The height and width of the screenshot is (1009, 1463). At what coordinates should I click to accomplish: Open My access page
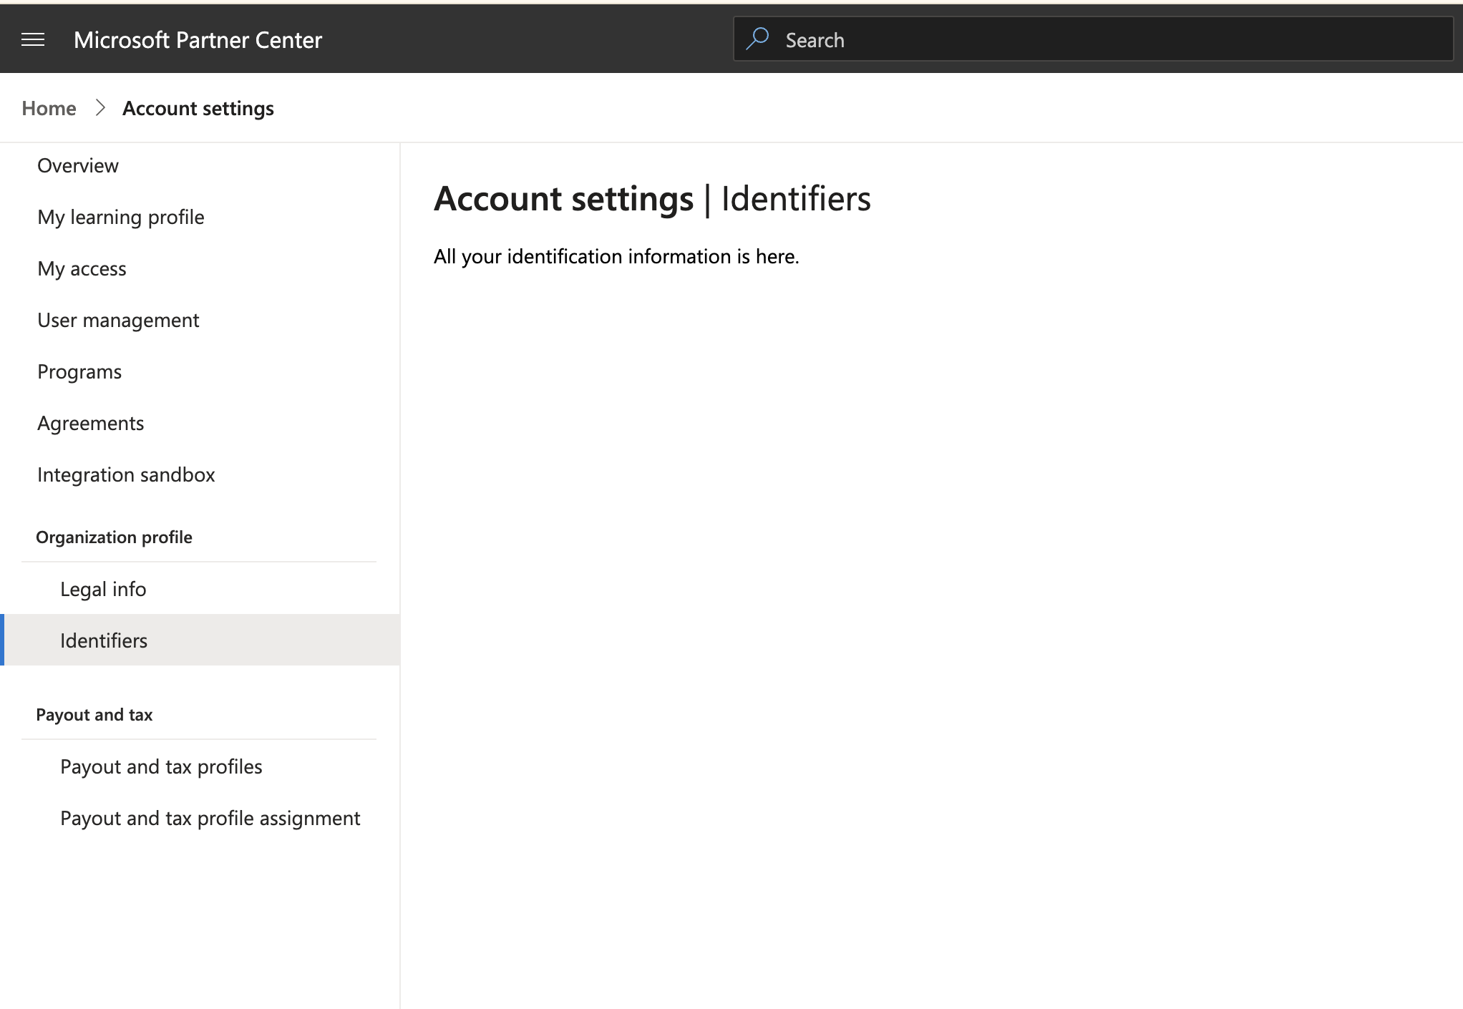82,268
